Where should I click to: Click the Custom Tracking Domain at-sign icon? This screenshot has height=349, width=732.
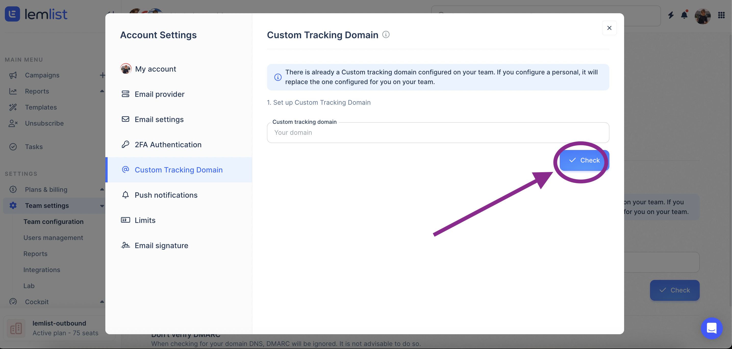tap(125, 169)
